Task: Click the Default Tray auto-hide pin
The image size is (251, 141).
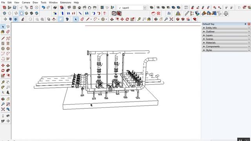Action: [x=246, y=24]
